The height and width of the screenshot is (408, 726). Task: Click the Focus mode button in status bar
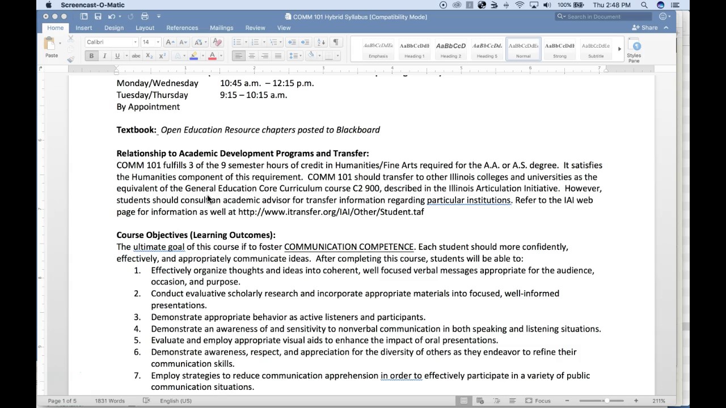(x=538, y=401)
